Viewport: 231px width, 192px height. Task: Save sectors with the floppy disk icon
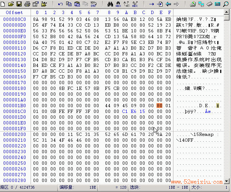[19, 4]
